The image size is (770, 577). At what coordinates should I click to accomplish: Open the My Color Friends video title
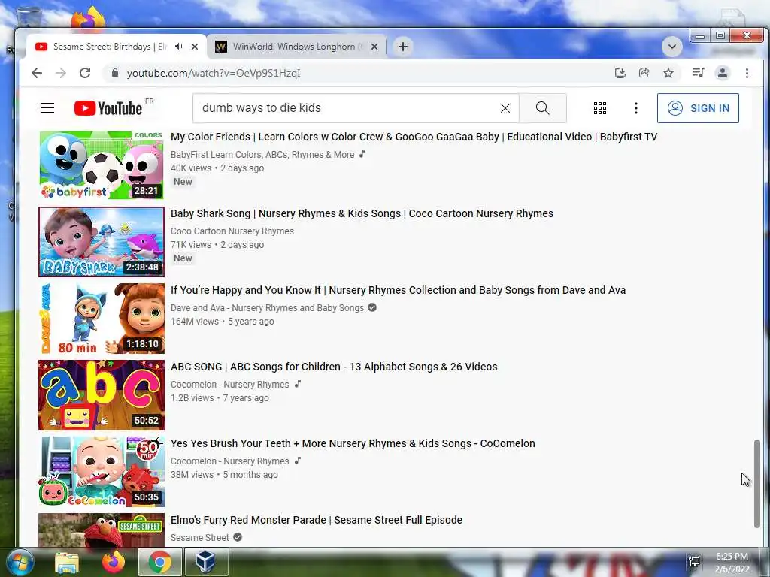(x=414, y=137)
